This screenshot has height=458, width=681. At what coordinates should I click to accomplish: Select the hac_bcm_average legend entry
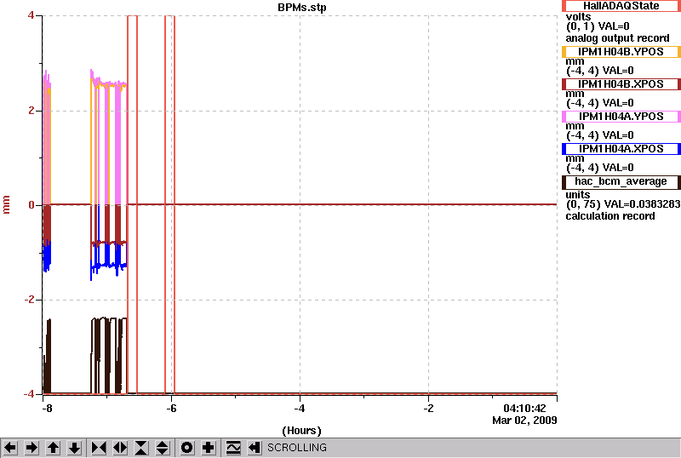(621, 182)
